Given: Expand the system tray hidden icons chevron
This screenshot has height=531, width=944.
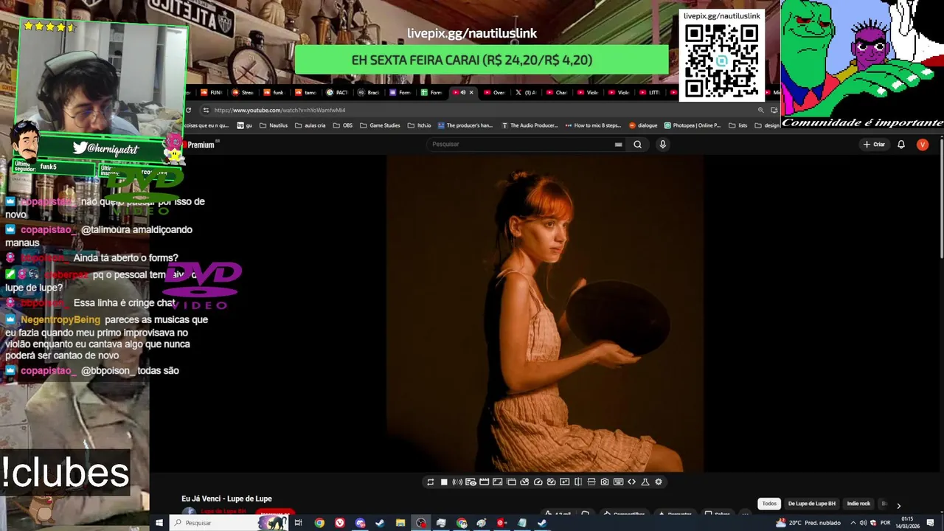Looking at the screenshot, I should [x=853, y=523].
